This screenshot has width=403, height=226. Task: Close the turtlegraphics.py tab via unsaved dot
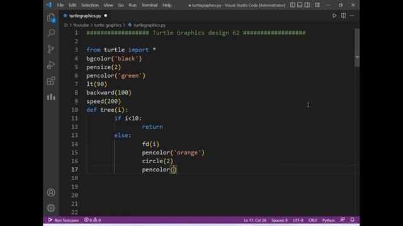click(x=105, y=16)
